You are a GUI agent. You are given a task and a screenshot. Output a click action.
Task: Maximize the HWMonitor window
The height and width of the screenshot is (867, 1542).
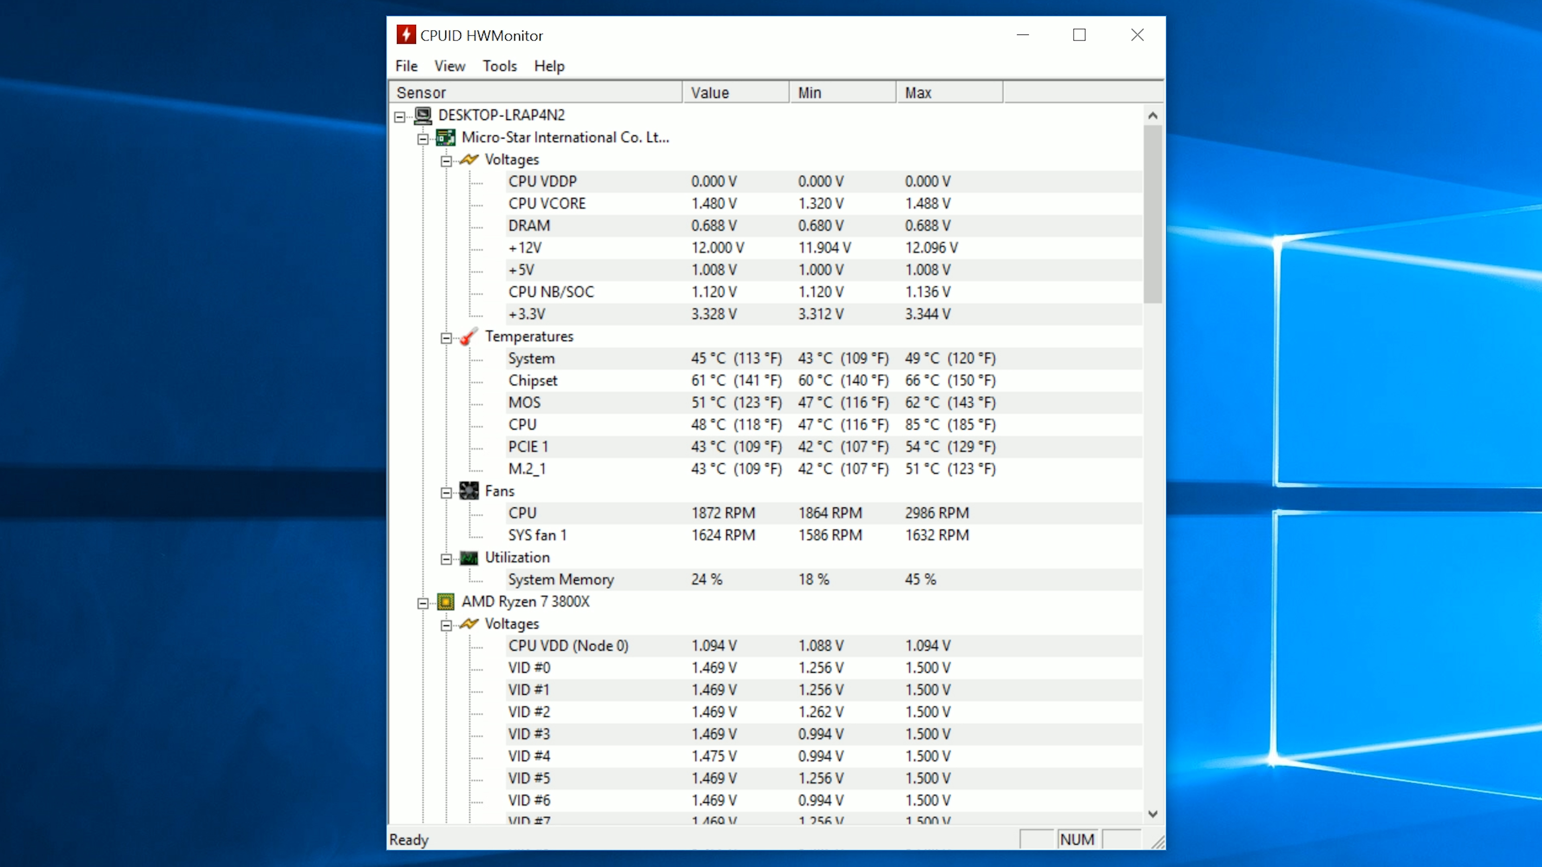(x=1079, y=35)
